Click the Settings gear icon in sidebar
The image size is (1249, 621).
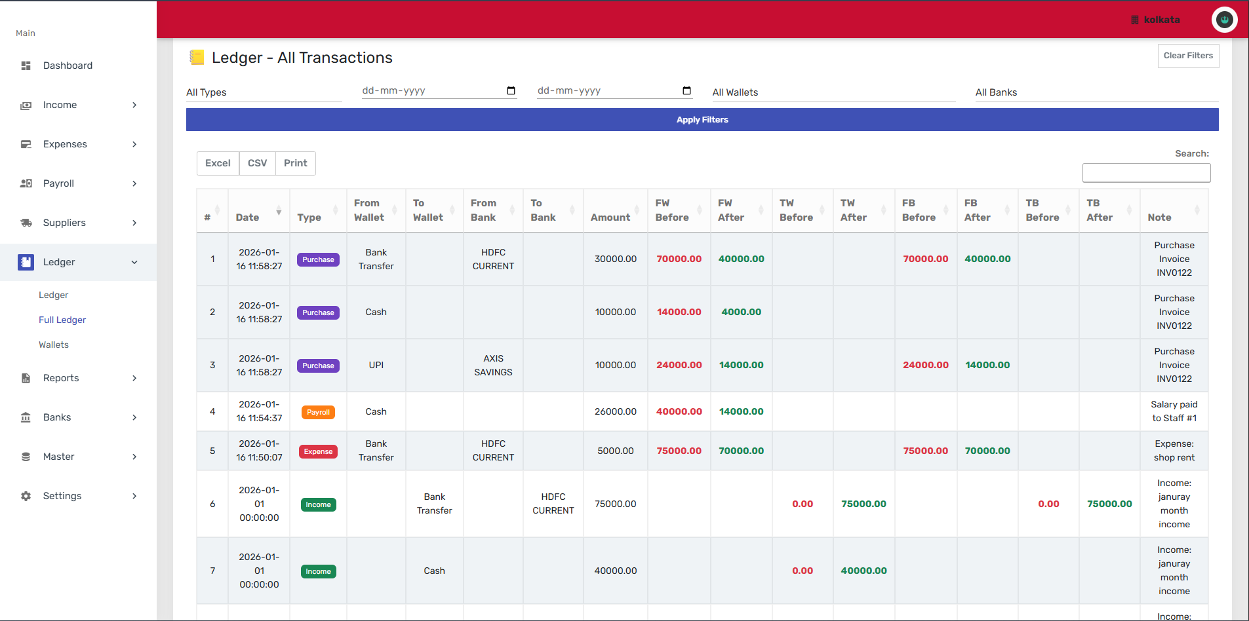(26, 496)
